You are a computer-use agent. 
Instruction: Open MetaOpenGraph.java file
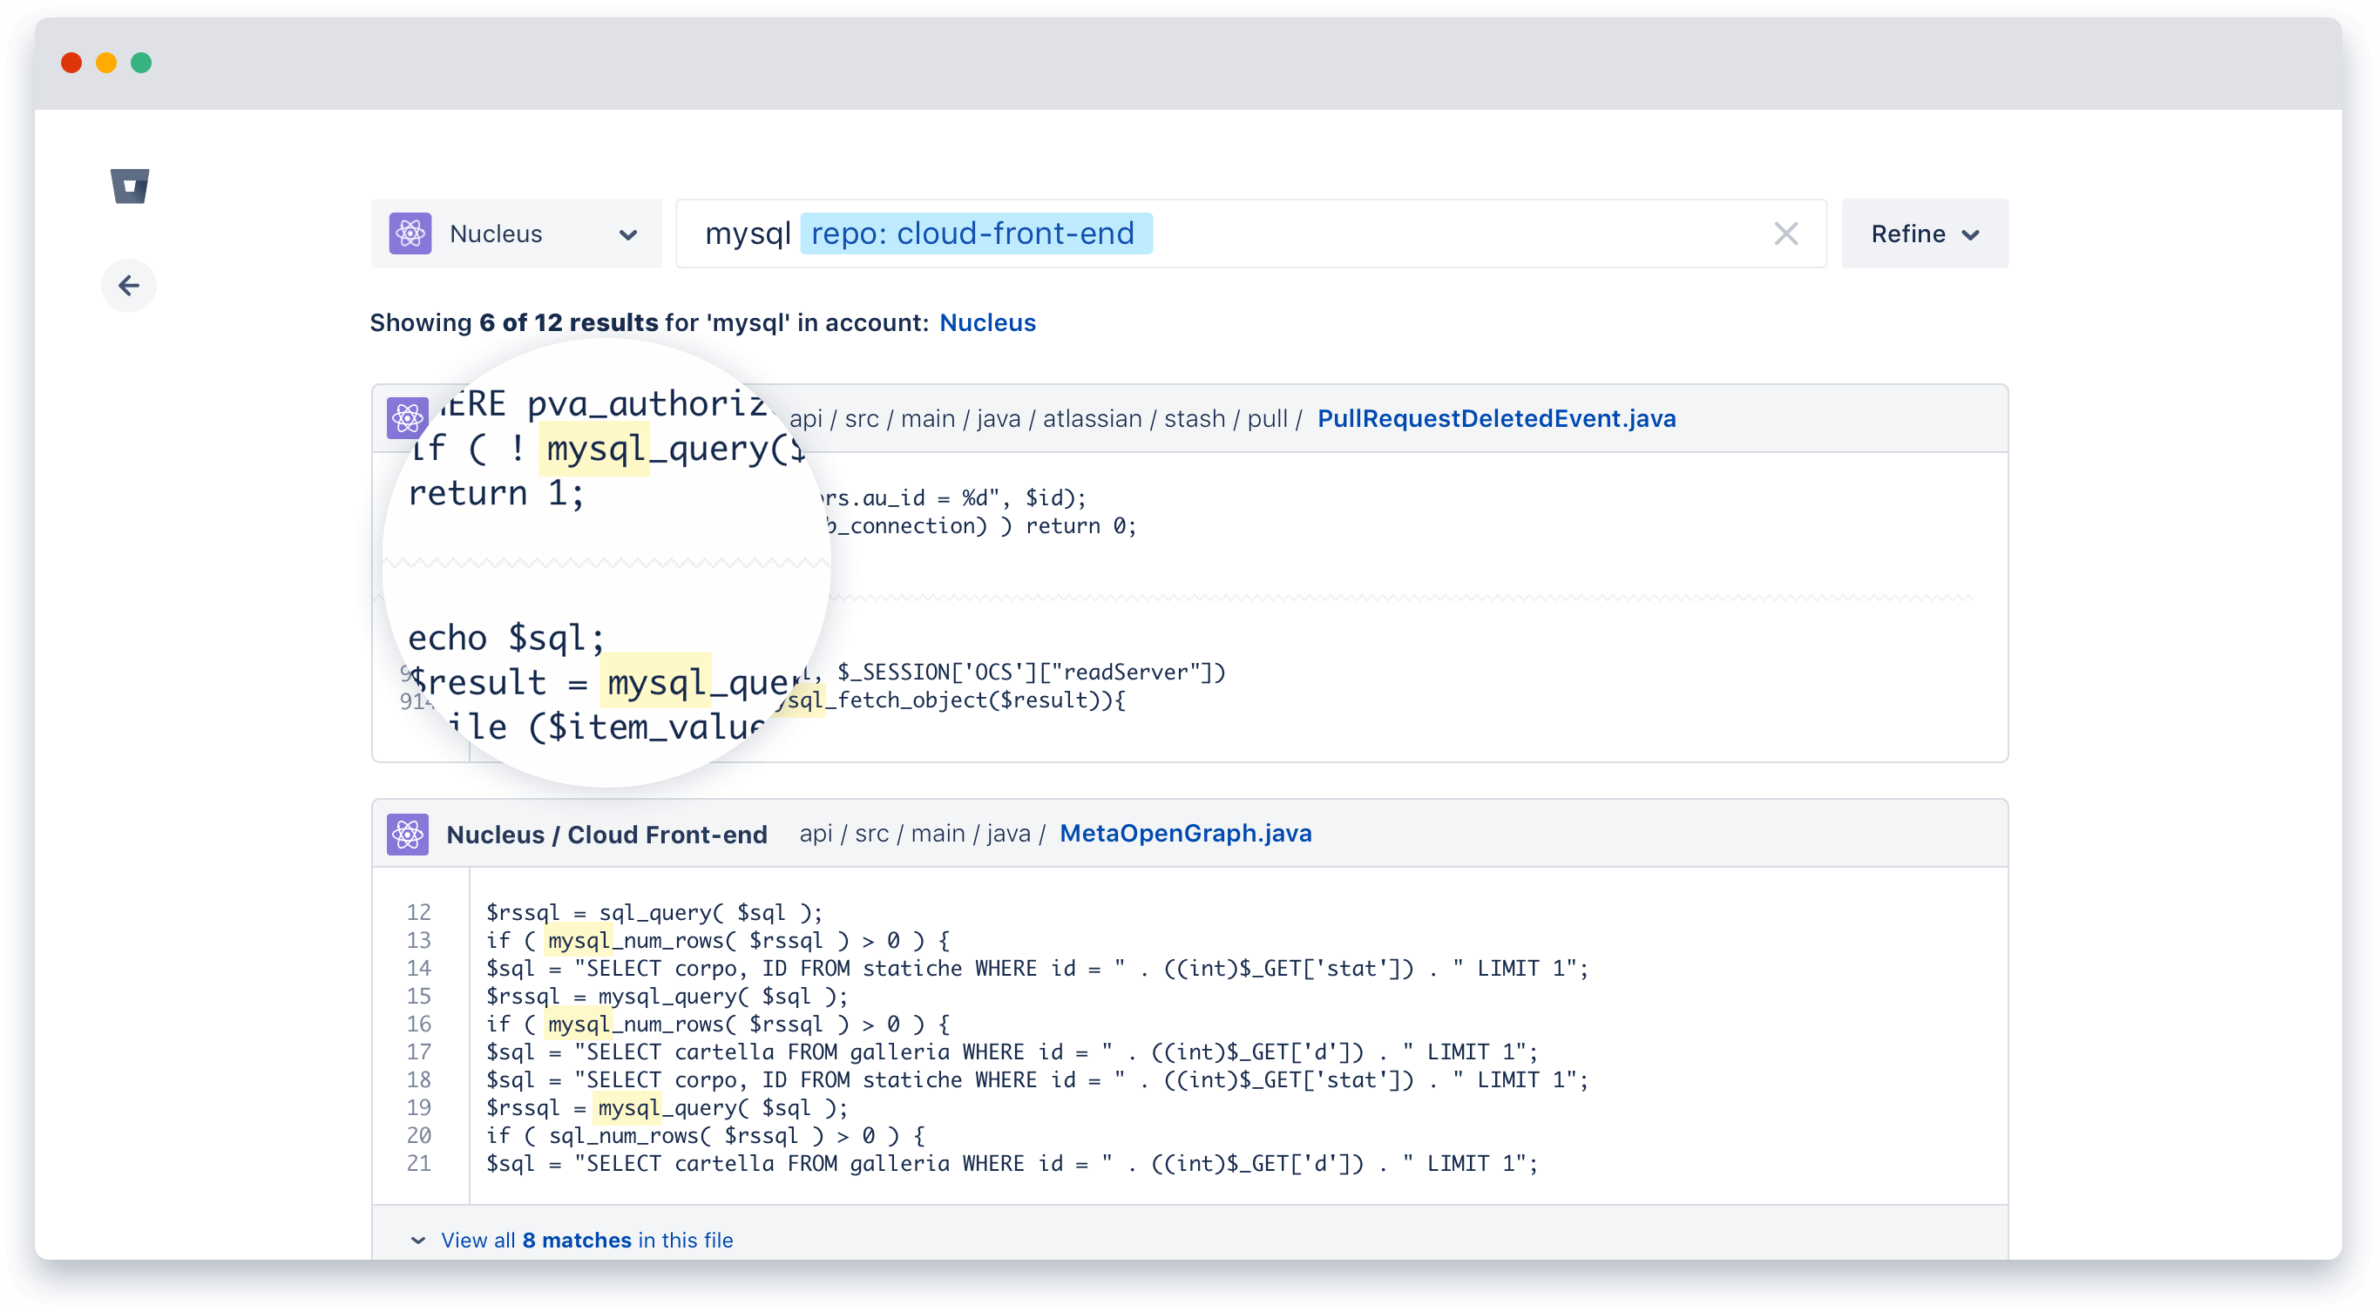pos(1185,833)
